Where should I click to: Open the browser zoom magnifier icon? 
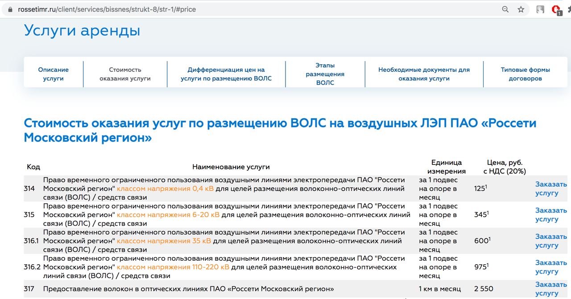tap(505, 9)
